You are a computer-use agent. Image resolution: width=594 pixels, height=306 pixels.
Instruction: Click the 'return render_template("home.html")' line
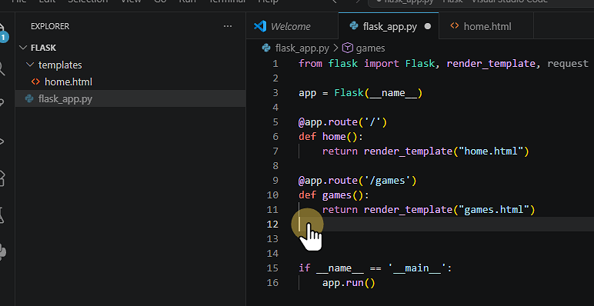coord(425,151)
